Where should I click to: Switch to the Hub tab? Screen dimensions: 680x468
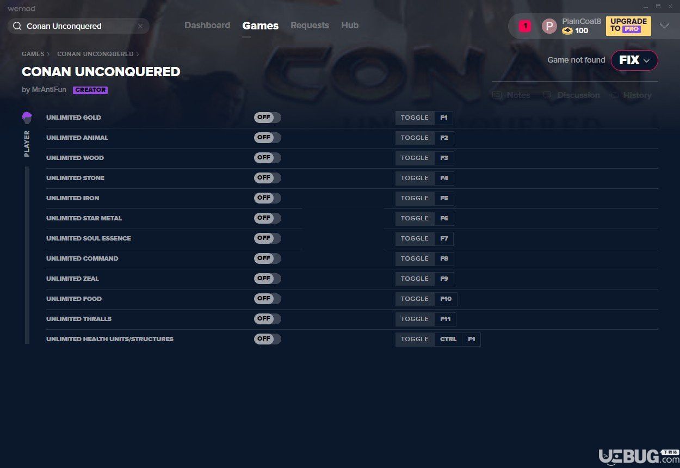(350, 26)
